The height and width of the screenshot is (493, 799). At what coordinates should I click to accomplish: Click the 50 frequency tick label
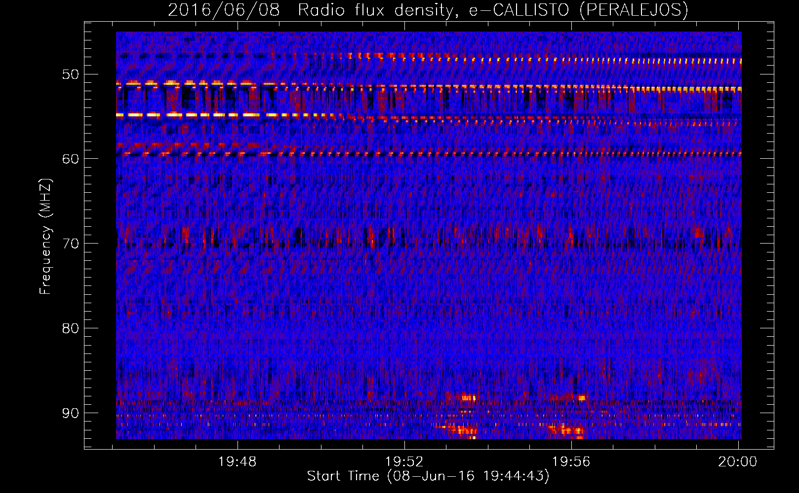point(70,74)
